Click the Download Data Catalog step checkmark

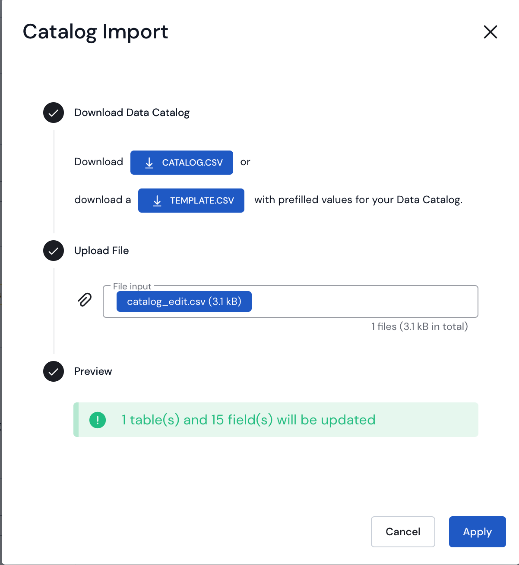[54, 113]
